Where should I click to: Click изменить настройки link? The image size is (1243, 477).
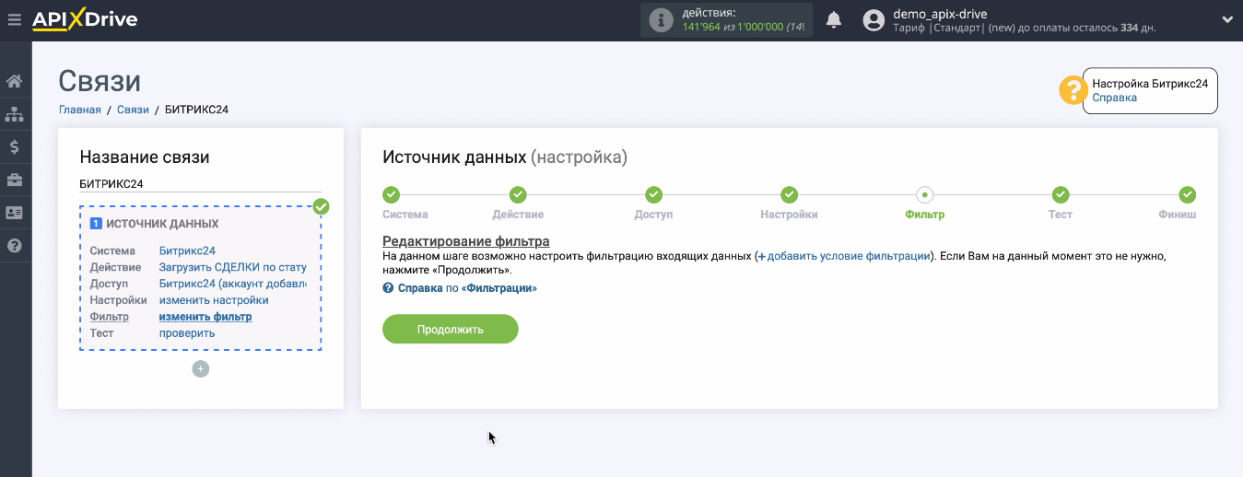(214, 300)
